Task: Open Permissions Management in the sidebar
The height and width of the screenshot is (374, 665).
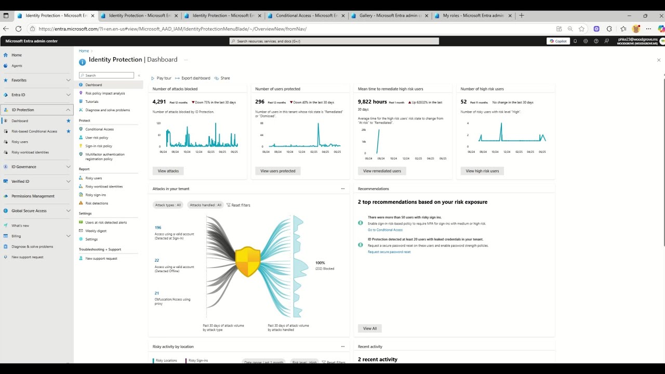Action: pos(33,196)
